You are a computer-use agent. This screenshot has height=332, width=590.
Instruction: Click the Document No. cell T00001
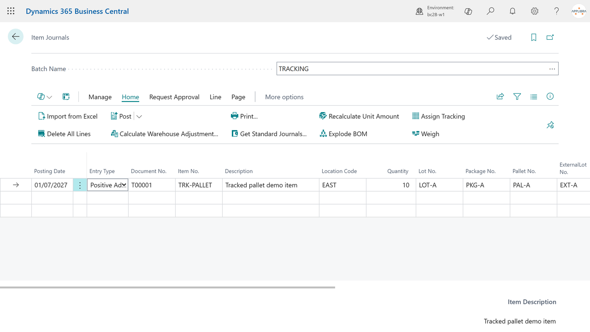click(152, 185)
